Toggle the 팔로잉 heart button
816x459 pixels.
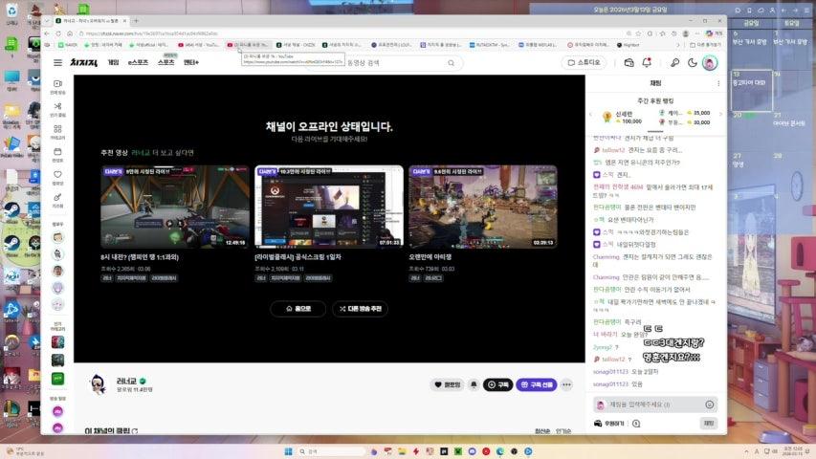tap(447, 384)
